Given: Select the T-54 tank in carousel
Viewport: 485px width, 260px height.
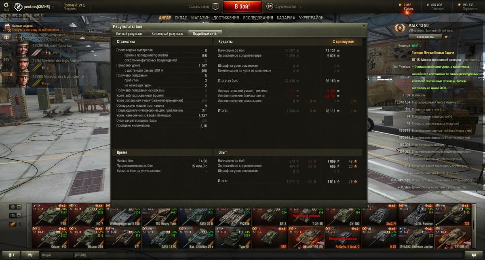Looking at the screenshot, I should 50,215.
